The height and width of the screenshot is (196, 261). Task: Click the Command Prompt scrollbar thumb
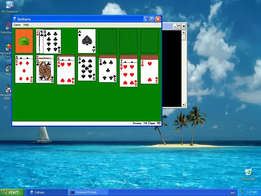[184, 37]
